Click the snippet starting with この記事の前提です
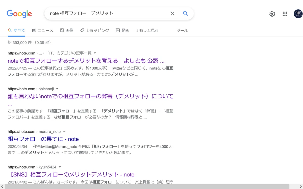The image size is (303, 189). pyautogui.click(x=90, y=114)
